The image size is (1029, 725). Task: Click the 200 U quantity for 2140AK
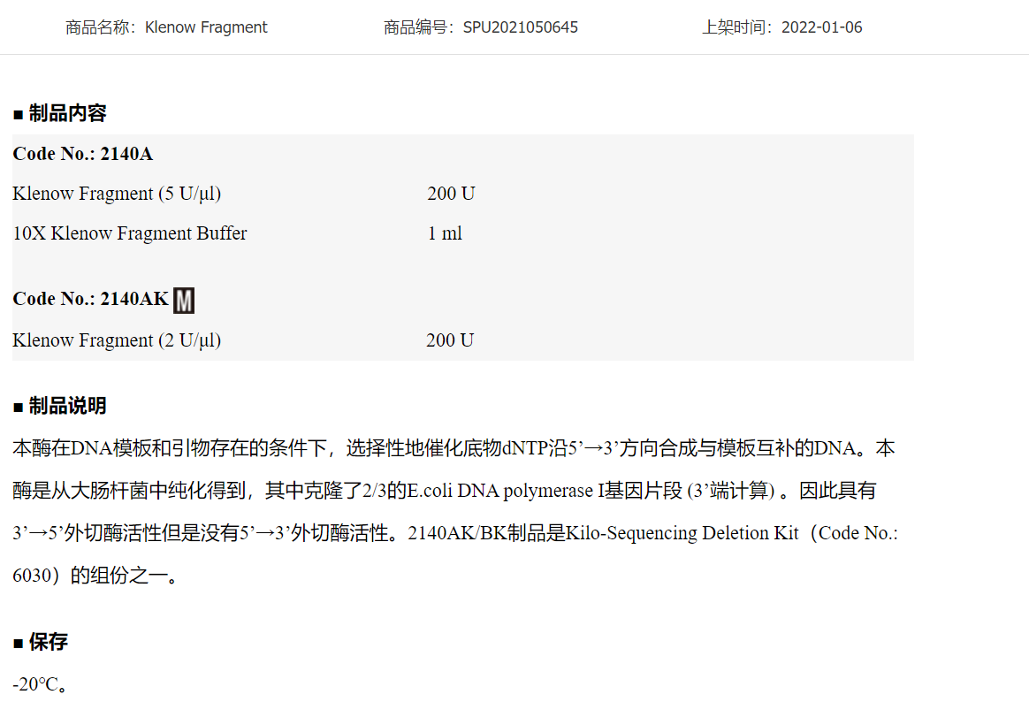(x=450, y=340)
